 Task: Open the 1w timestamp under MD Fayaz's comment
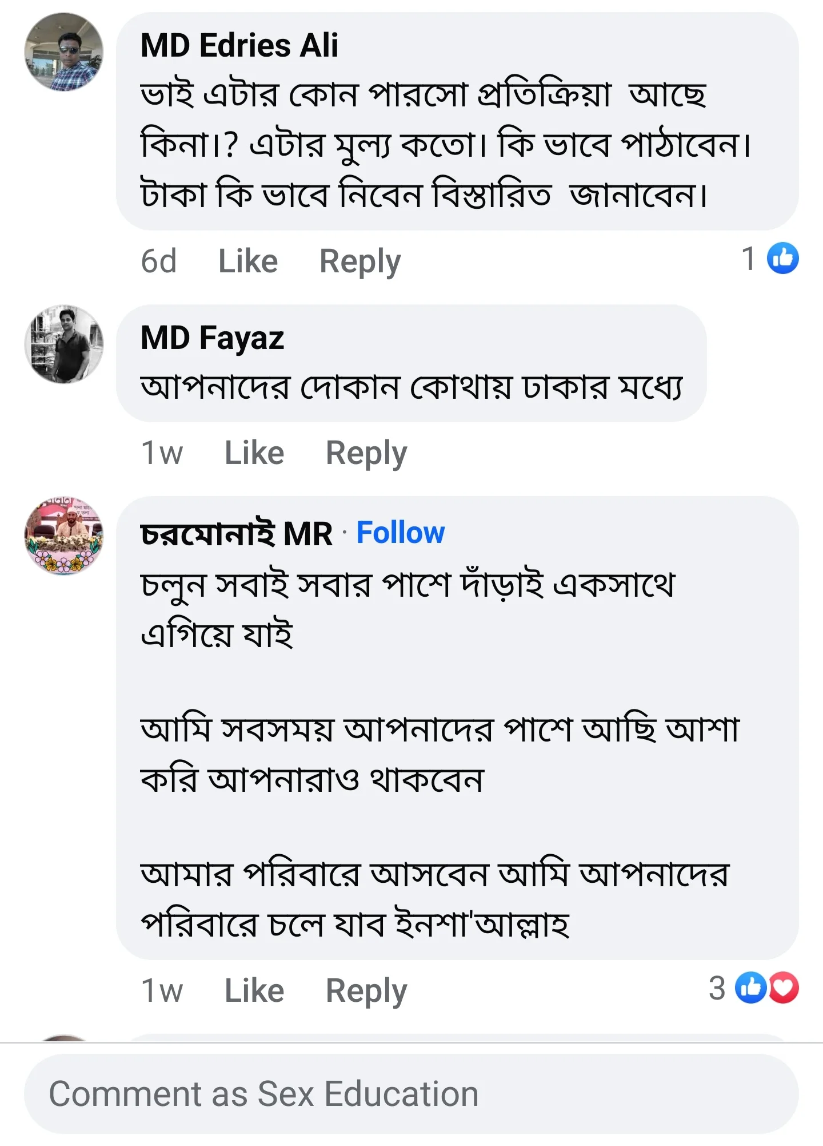164,452
